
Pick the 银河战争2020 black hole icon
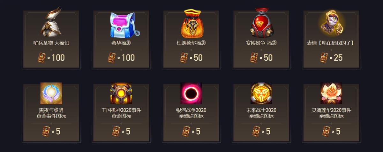point(191,93)
